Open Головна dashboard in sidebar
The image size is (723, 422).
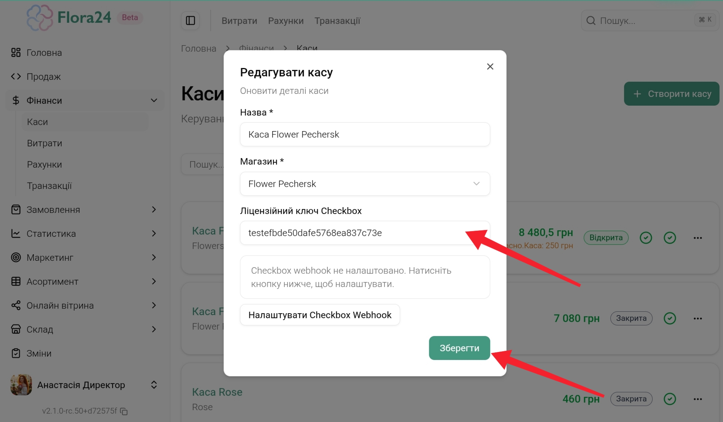[x=44, y=53]
